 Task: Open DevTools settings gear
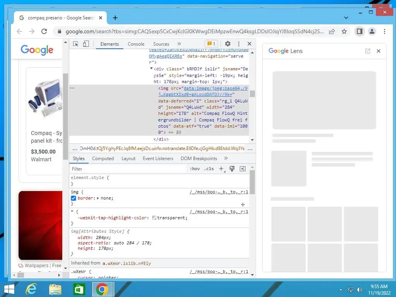tap(227, 44)
